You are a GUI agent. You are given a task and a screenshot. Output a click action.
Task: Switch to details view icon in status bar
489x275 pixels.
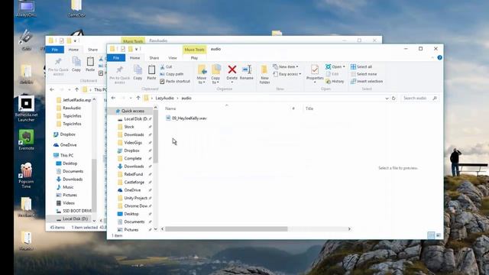pos(431,235)
